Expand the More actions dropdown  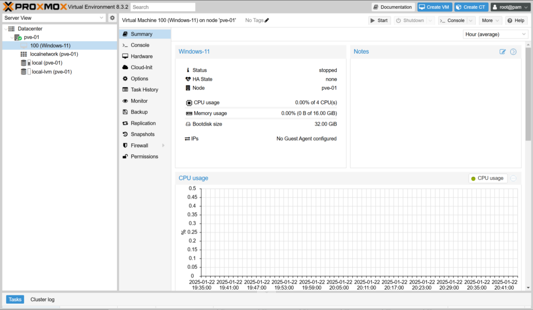490,20
